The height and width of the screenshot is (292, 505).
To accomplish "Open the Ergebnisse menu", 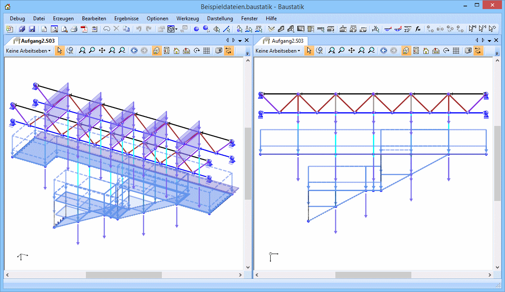I will coord(126,19).
